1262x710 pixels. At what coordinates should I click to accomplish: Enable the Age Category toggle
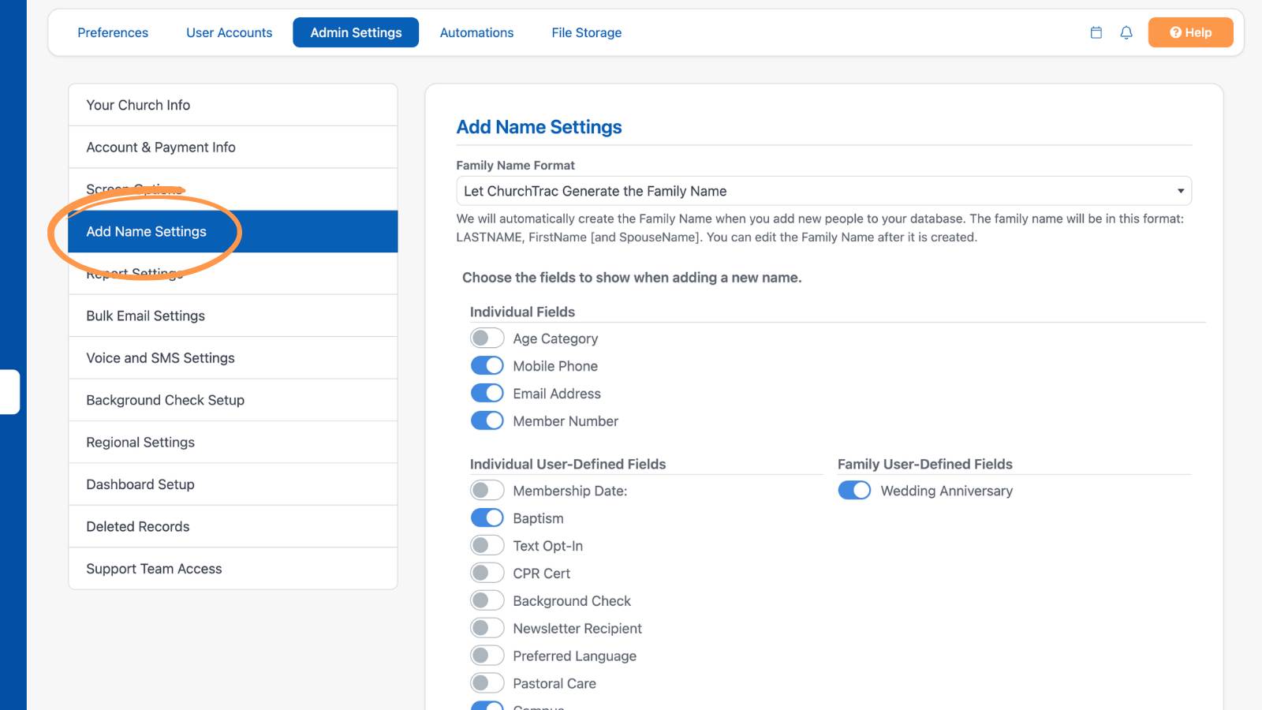tap(487, 338)
